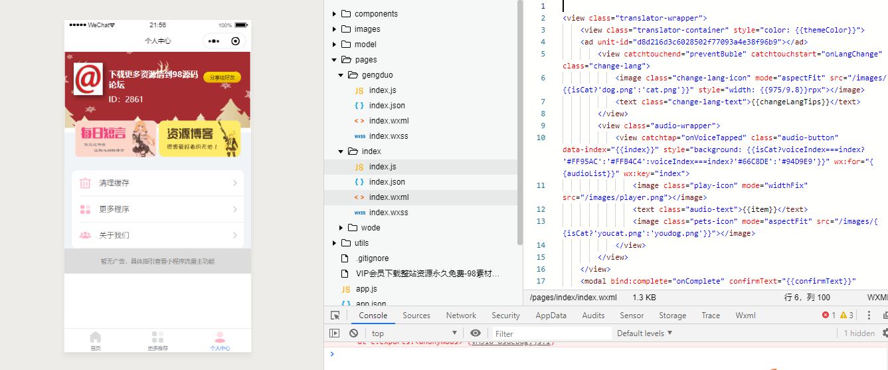Image resolution: width=888 pixels, height=370 pixels.
Task: Tap the capsule close circle icon
Action: [x=235, y=41]
